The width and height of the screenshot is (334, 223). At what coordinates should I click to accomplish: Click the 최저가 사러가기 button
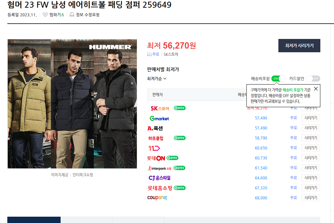(x=299, y=46)
